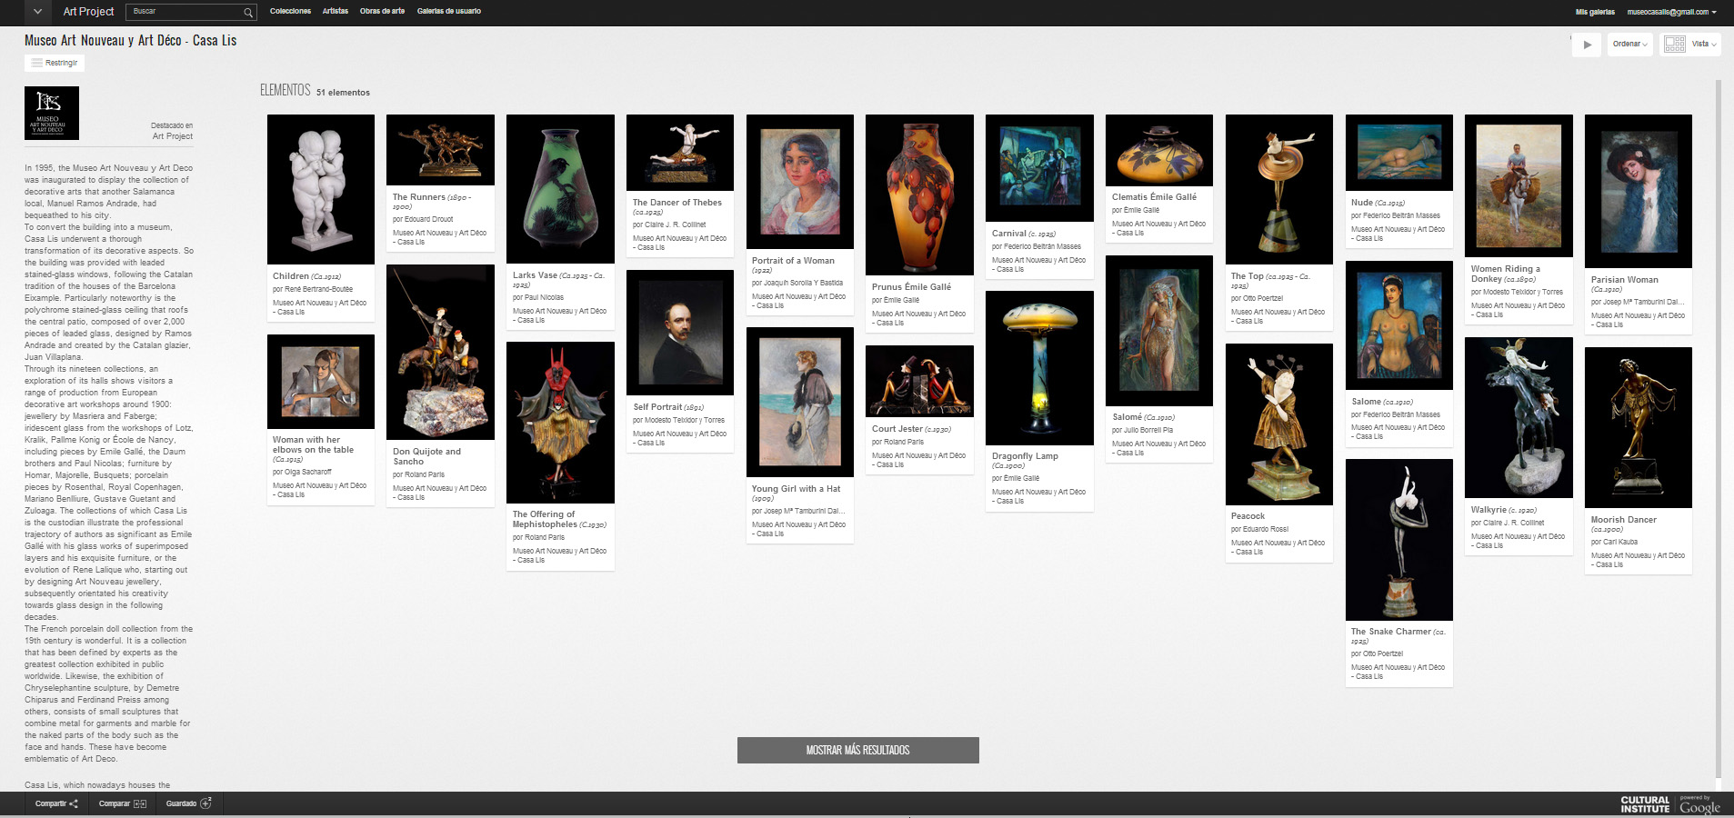Click the Buscar search field
Screen dimensions: 1734x818
pos(185,12)
